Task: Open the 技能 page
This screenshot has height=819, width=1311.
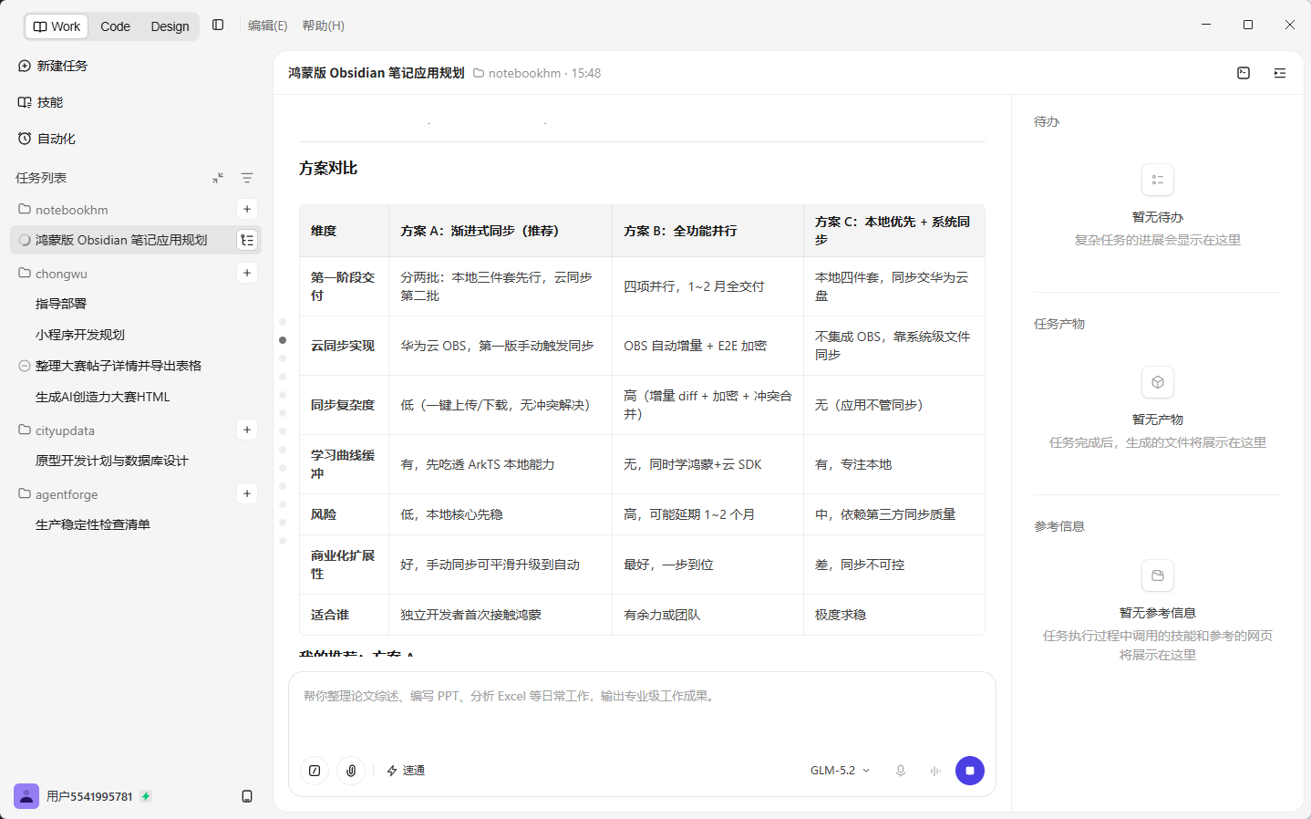Action: [x=40, y=102]
